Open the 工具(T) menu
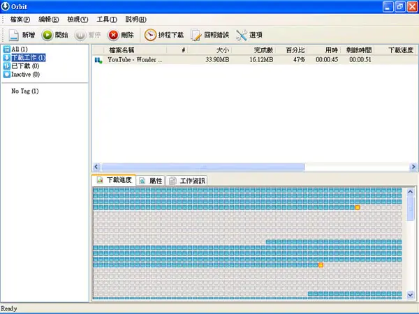The width and height of the screenshot is (419, 314). tap(107, 20)
